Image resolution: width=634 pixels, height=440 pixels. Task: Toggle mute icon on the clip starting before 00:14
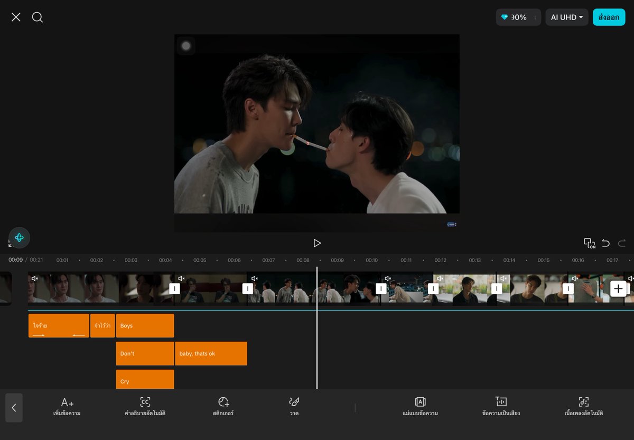point(504,278)
